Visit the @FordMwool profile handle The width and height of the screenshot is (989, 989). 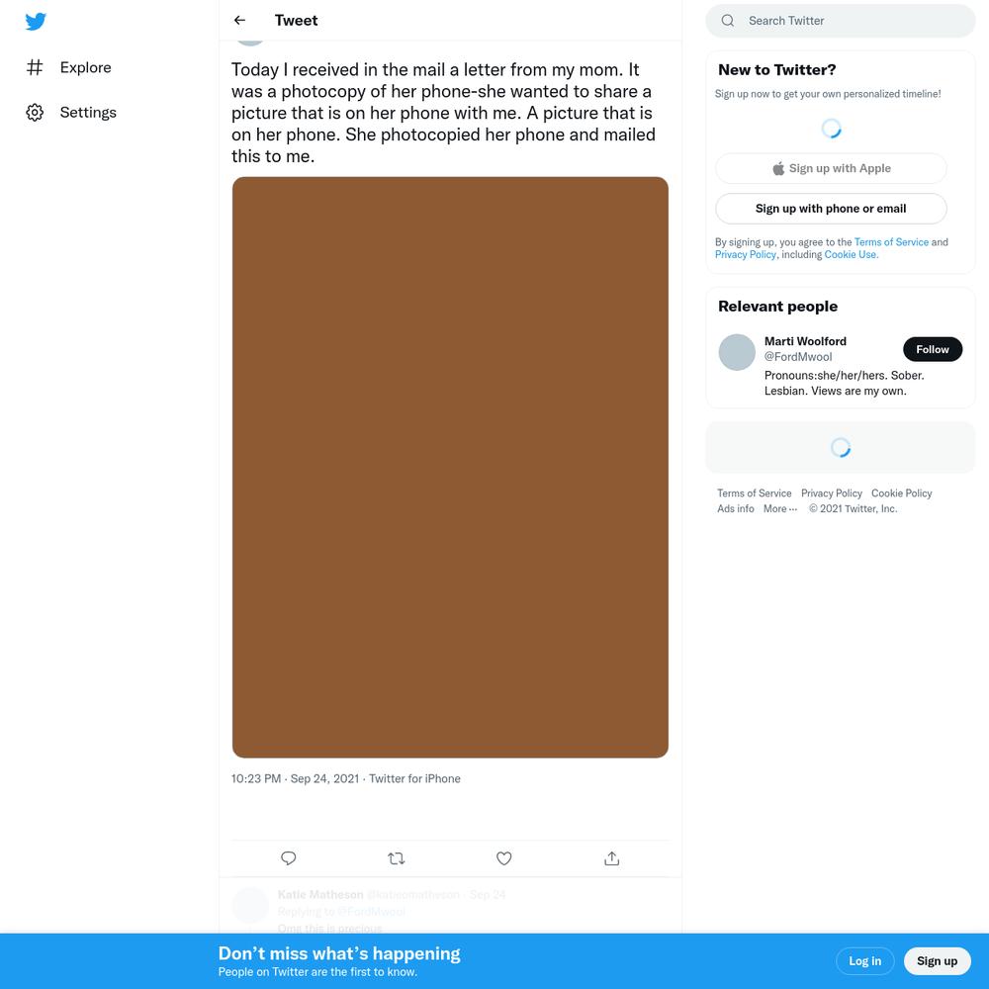(798, 357)
